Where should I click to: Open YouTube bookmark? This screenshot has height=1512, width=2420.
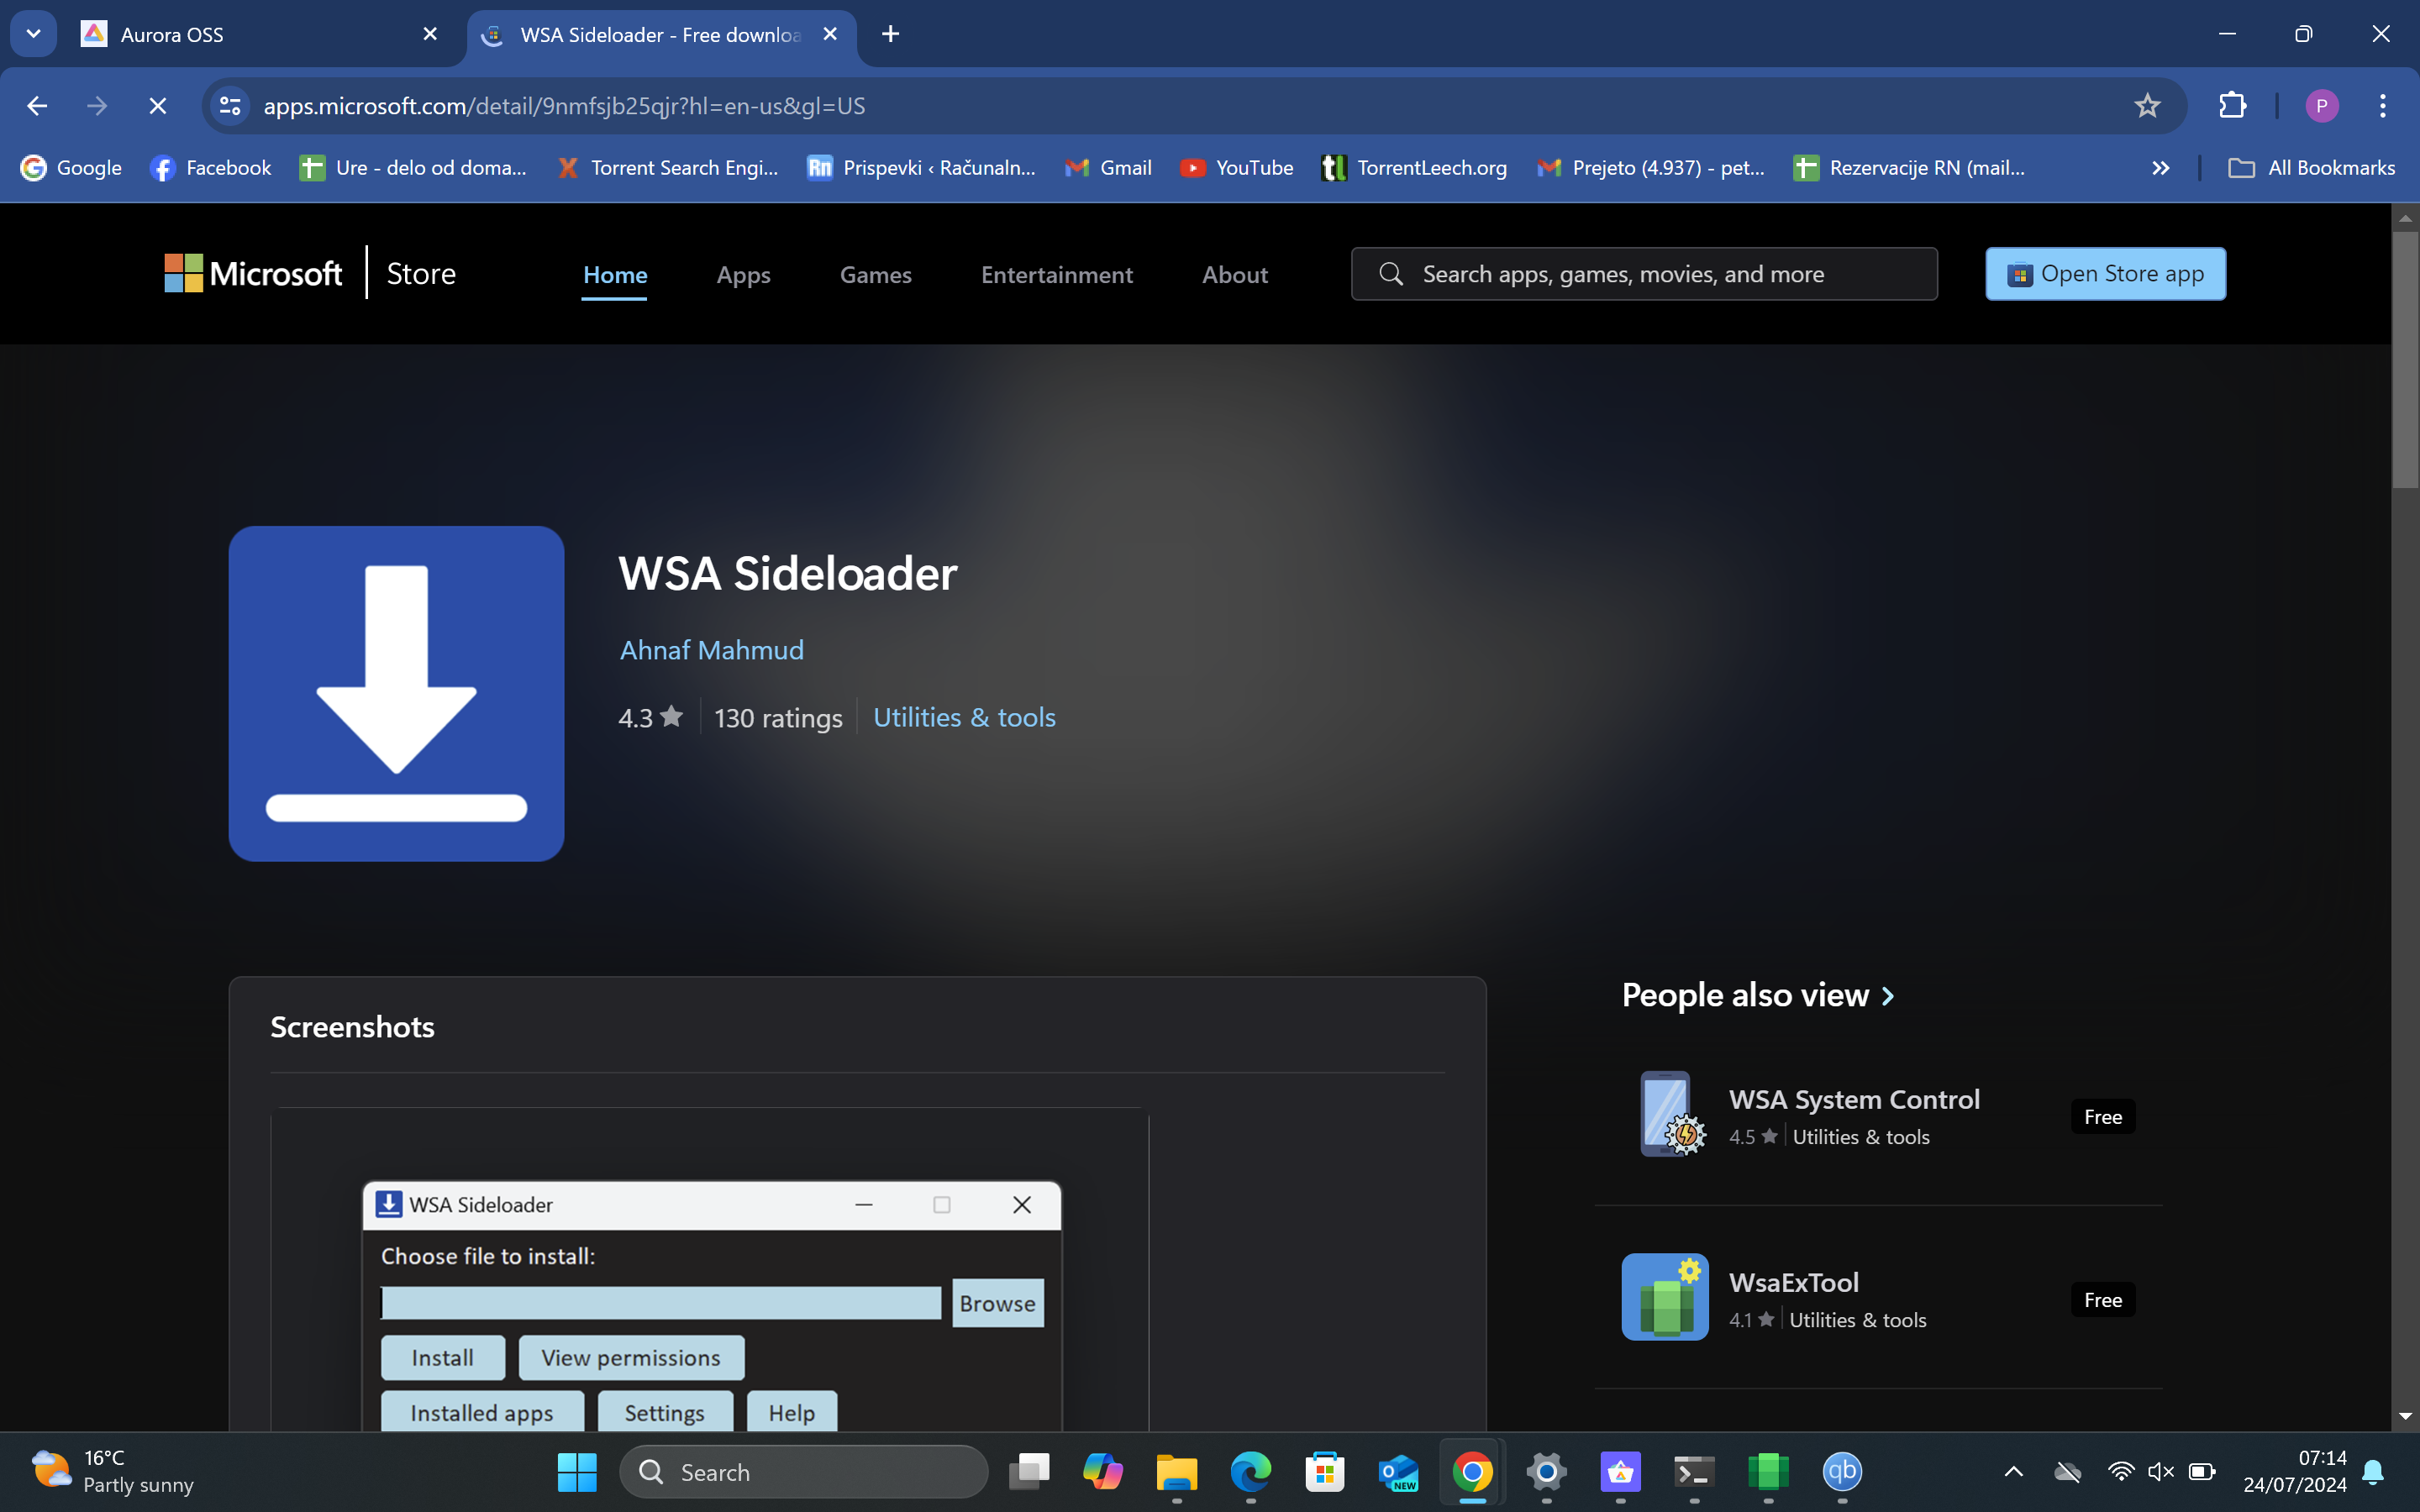coord(1236,168)
